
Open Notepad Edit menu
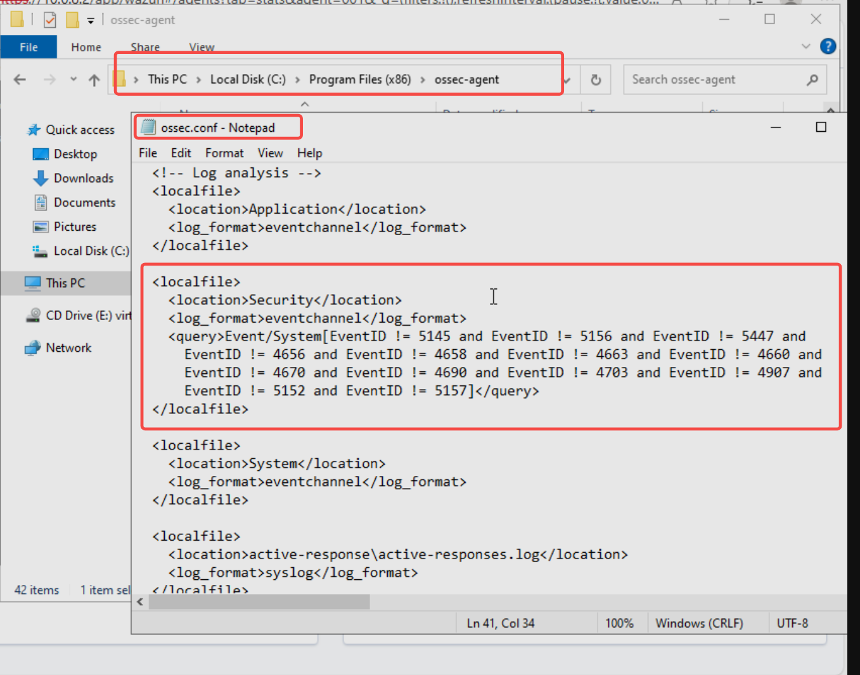tap(181, 153)
